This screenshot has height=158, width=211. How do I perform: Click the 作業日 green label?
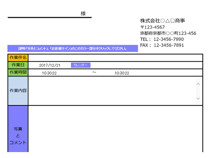point(18,65)
